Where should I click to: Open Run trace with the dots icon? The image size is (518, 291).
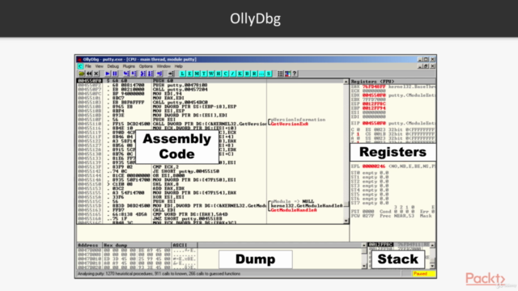click(261, 74)
